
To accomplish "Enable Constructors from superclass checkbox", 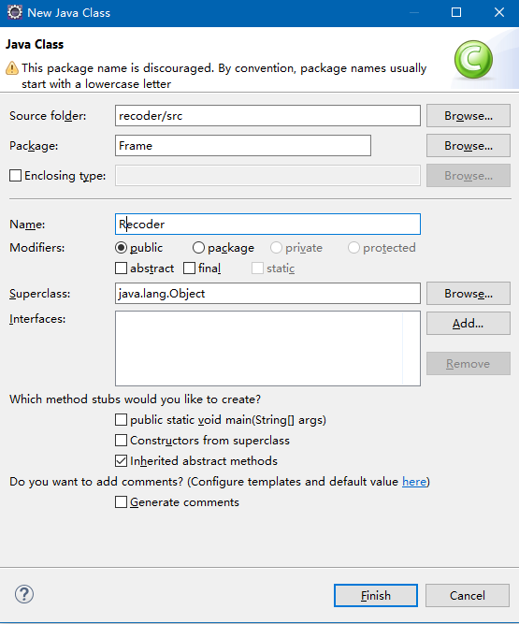I will point(121,440).
